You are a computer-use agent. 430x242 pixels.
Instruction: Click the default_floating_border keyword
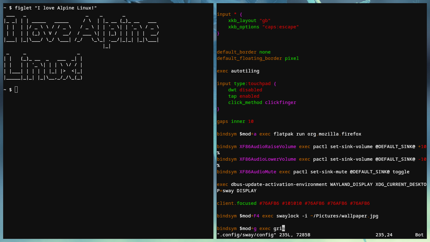coord(249,58)
